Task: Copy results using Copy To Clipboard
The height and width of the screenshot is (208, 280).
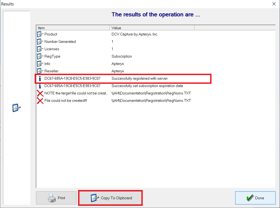Action: [x=110, y=198]
